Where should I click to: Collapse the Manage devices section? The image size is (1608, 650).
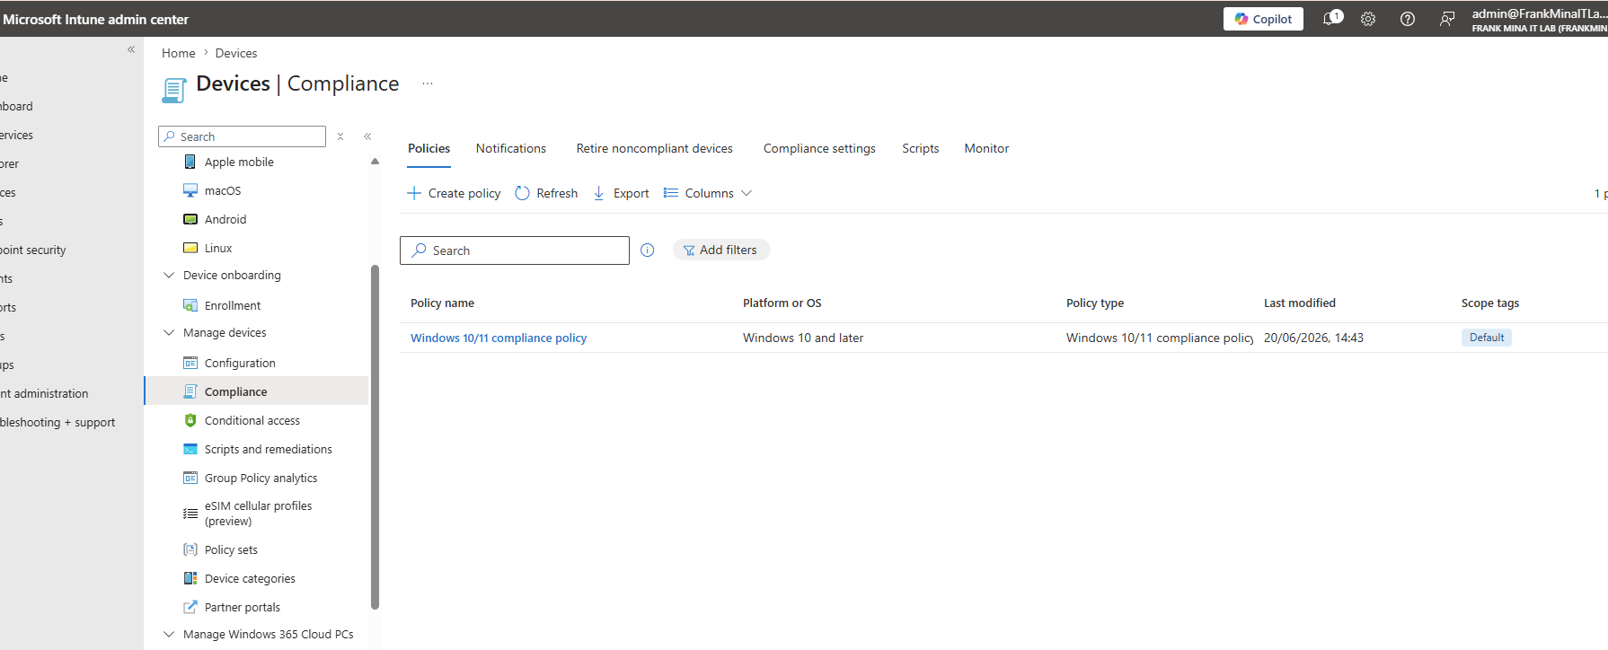pyautogui.click(x=169, y=332)
